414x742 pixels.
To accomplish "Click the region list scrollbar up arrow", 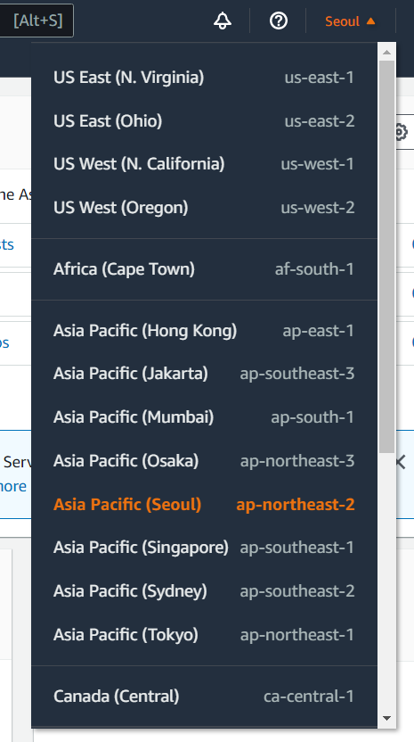I will 386,52.
